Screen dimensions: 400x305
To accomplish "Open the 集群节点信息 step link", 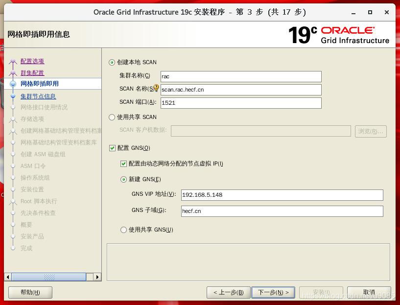I will point(38,96).
